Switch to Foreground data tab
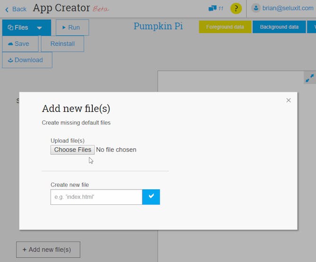Image resolution: width=316 pixels, height=262 pixels. click(x=225, y=27)
